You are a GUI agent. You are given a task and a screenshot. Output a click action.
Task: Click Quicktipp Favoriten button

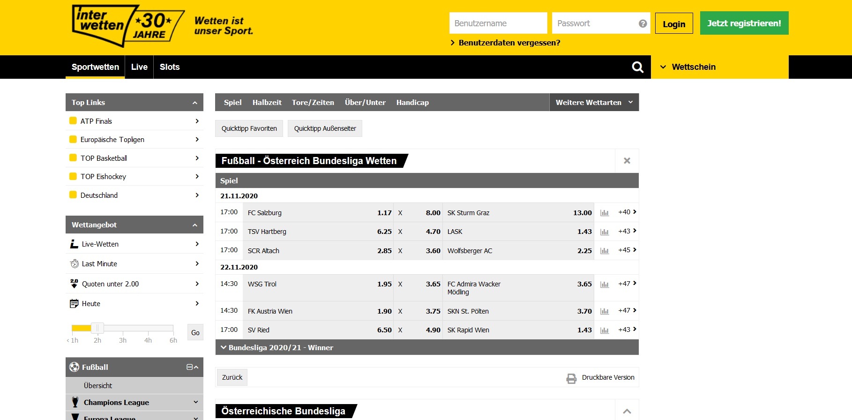[x=249, y=128]
